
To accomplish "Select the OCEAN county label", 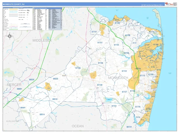I will pos(78,126).
